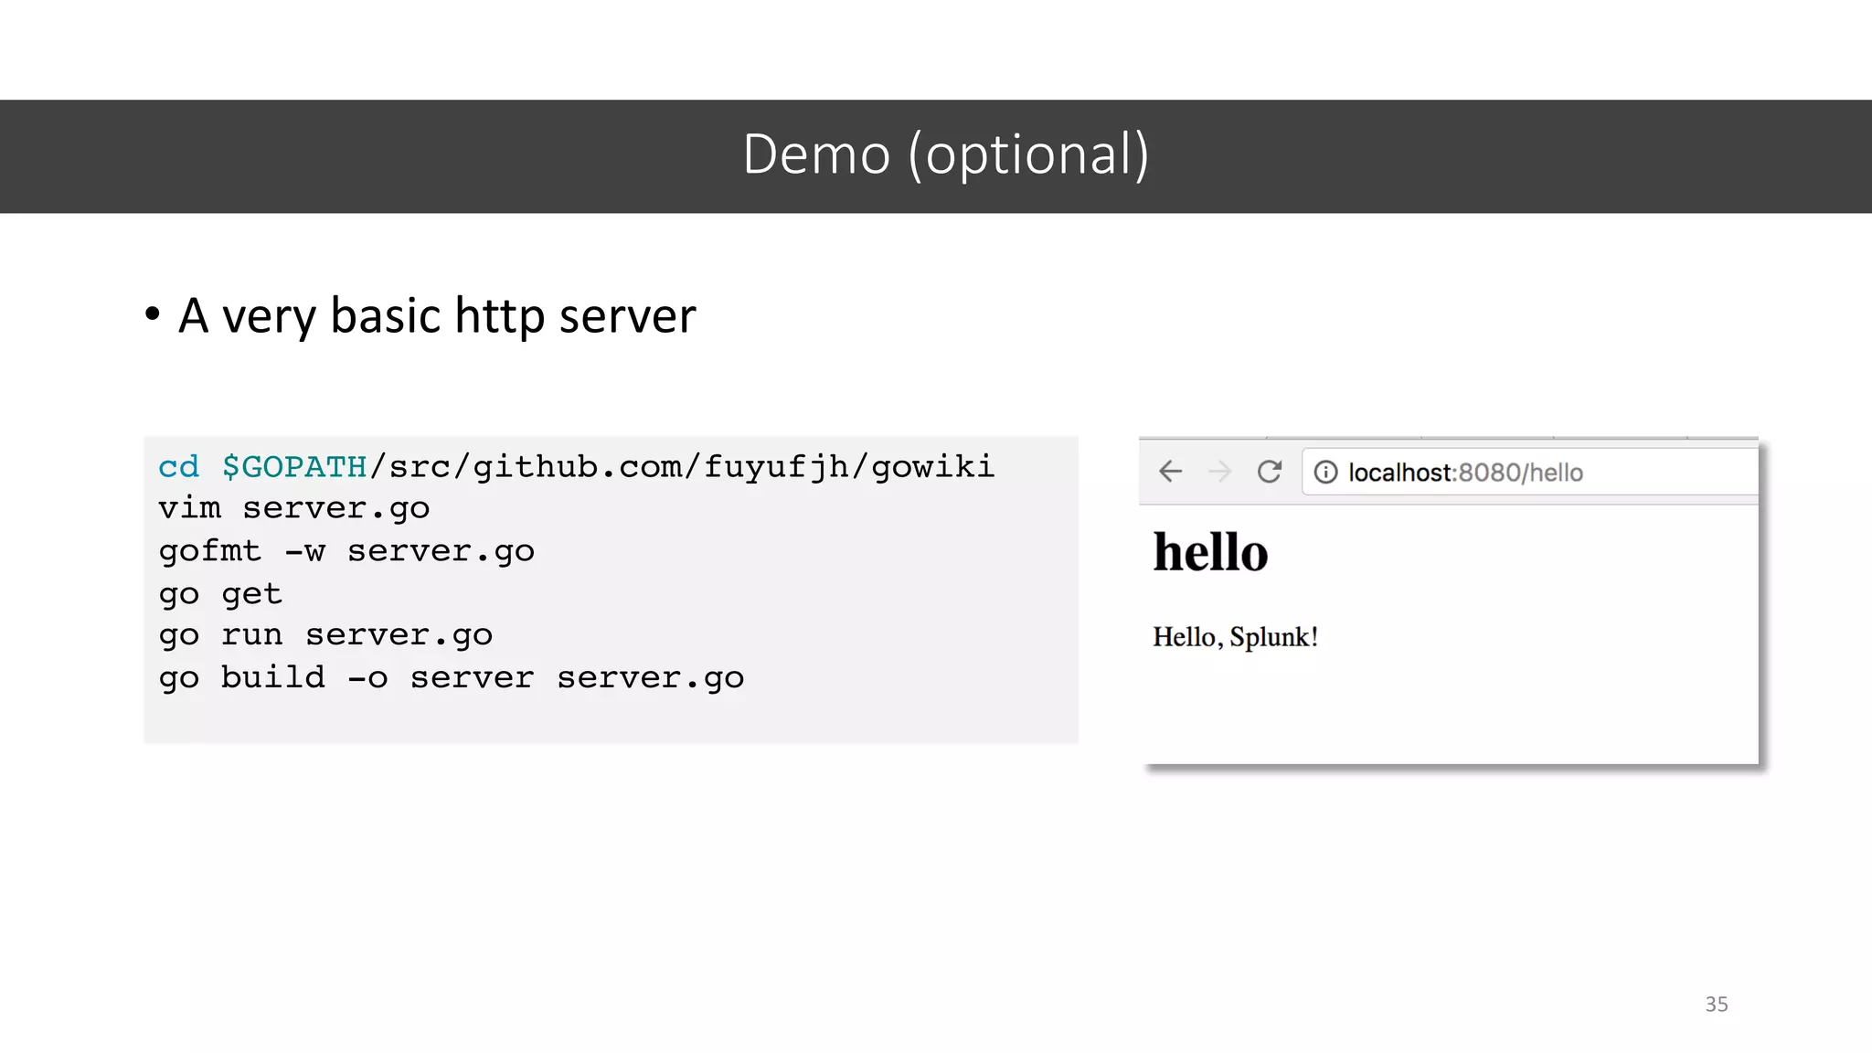Click the 'Hello, Splunk!' paragraph
Viewport: 1872px width, 1053px height.
click(1235, 637)
